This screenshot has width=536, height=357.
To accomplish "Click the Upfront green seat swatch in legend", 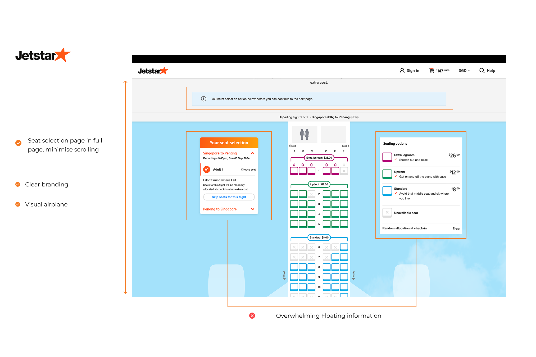I will click(387, 174).
